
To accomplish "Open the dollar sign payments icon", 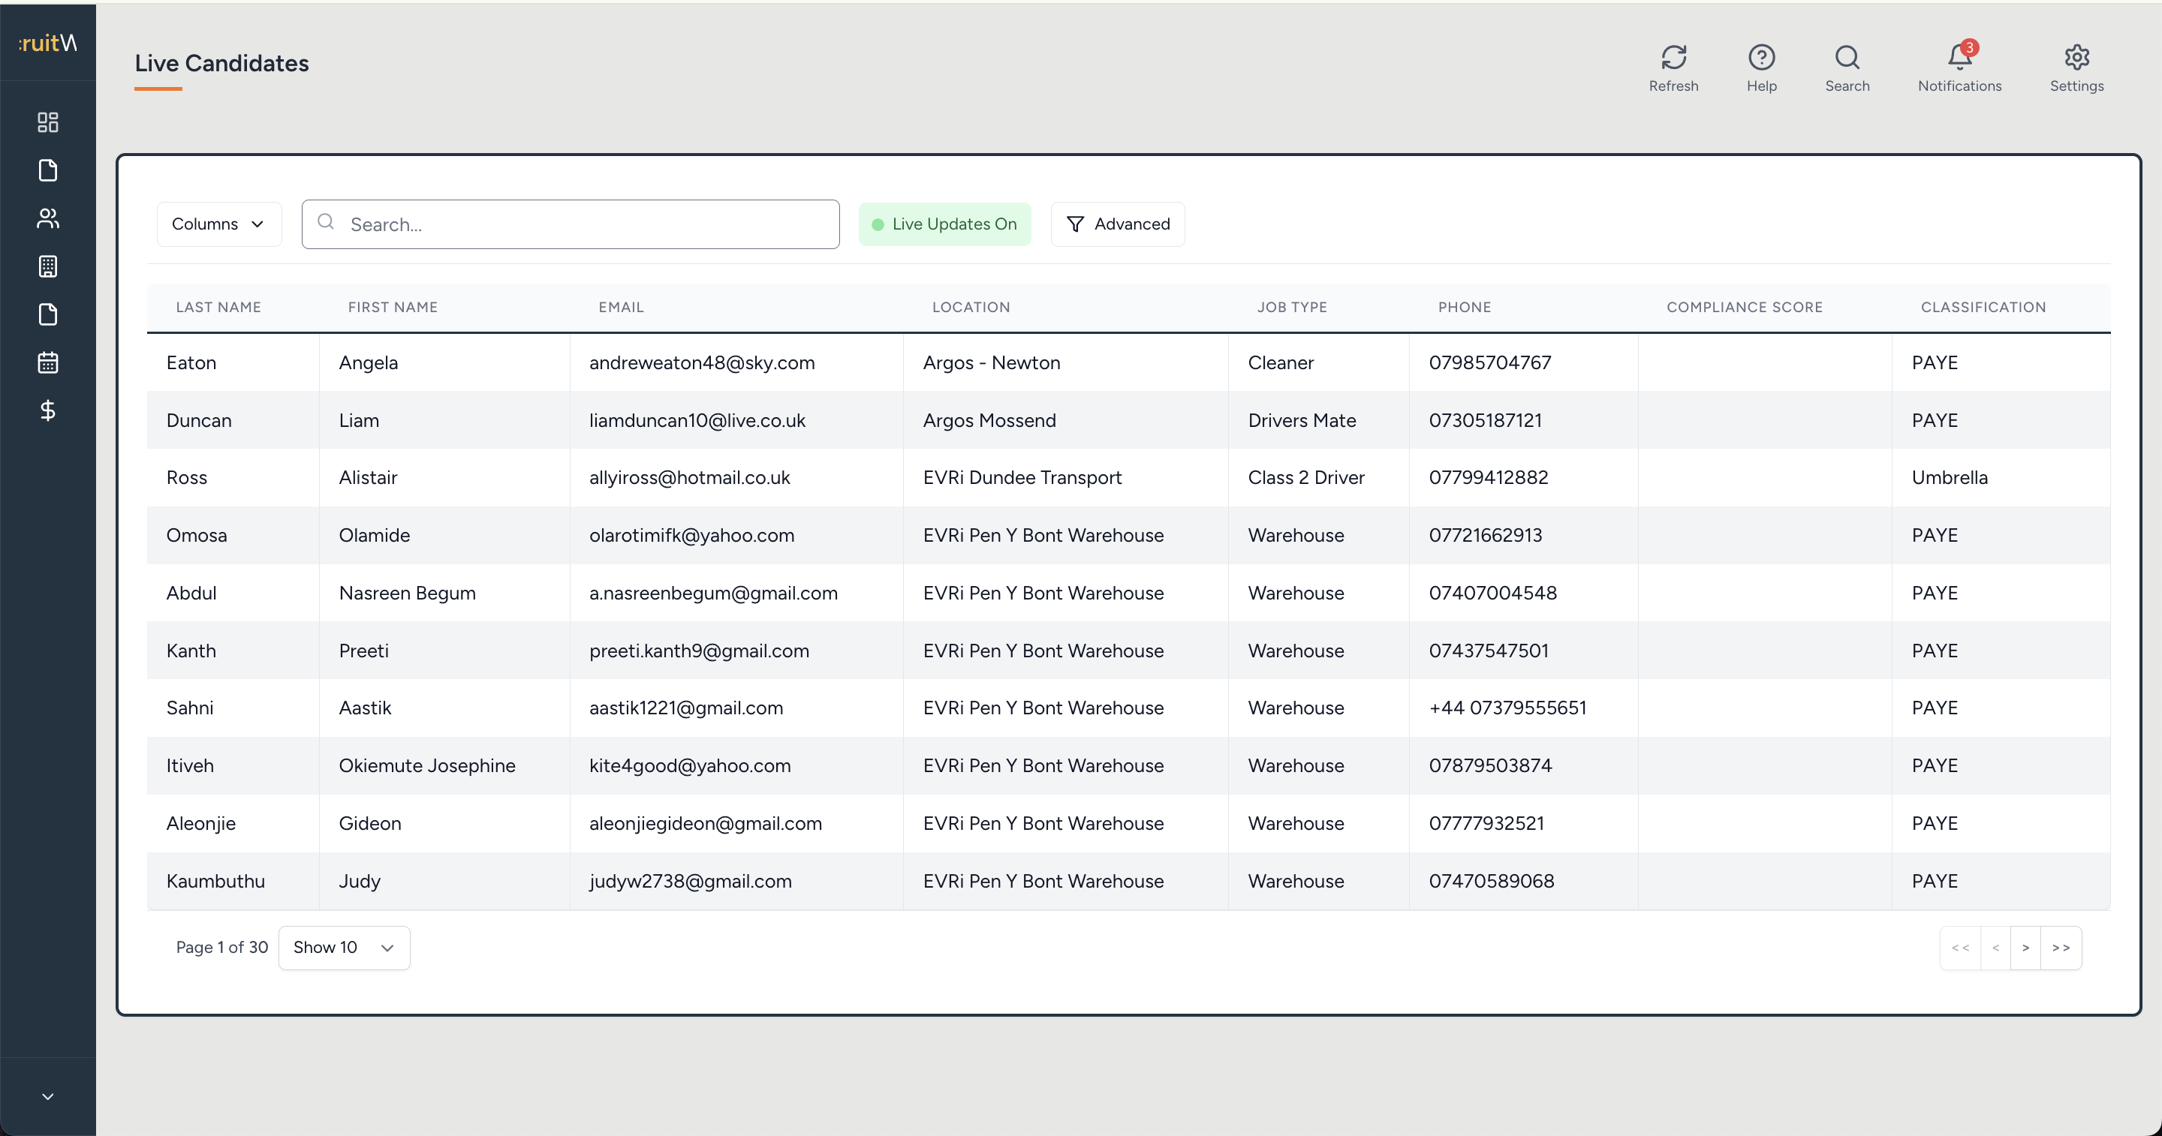I will pyautogui.click(x=48, y=410).
